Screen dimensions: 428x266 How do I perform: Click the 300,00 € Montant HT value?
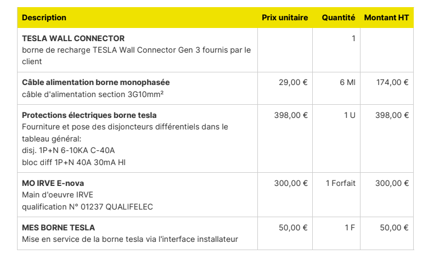(x=392, y=183)
